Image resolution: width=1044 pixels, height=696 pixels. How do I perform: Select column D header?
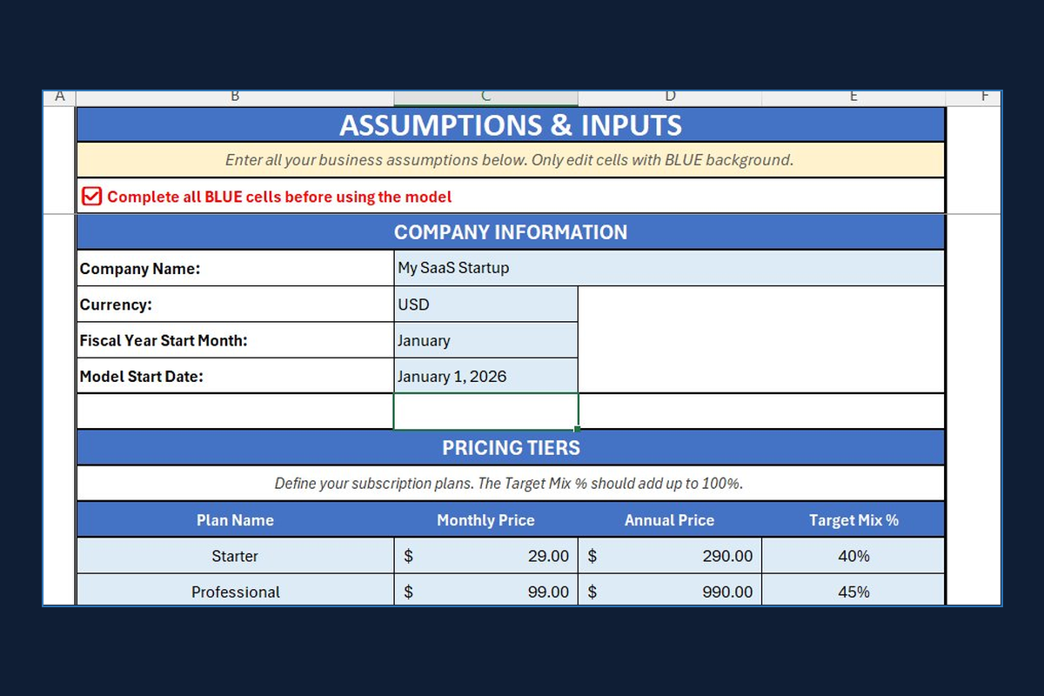[669, 97]
